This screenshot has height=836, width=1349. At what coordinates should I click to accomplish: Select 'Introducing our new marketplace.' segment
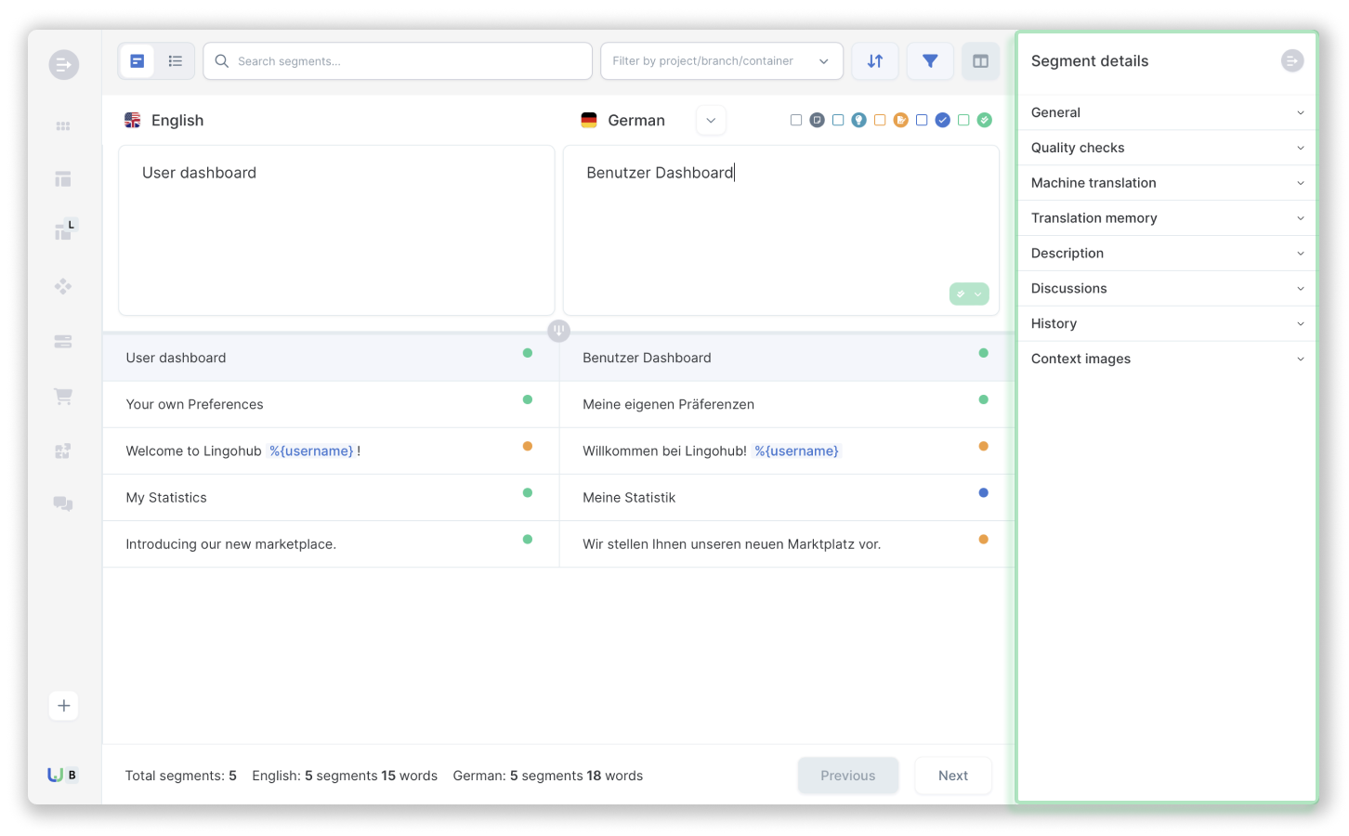(x=331, y=544)
